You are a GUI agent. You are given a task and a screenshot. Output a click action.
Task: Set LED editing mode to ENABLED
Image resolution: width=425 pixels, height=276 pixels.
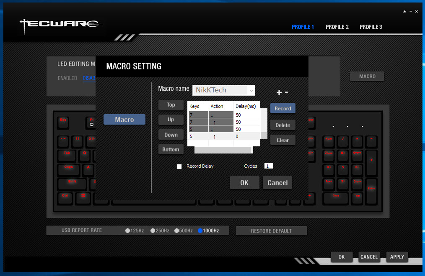tap(67, 78)
